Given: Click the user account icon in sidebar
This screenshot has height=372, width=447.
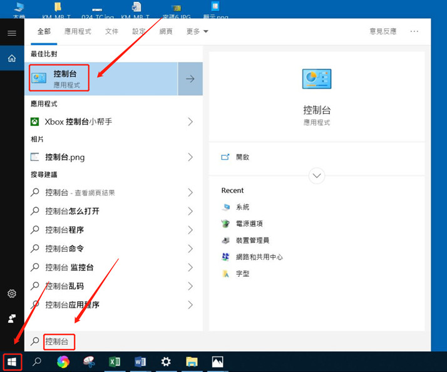Looking at the screenshot, I should (12, 319).
